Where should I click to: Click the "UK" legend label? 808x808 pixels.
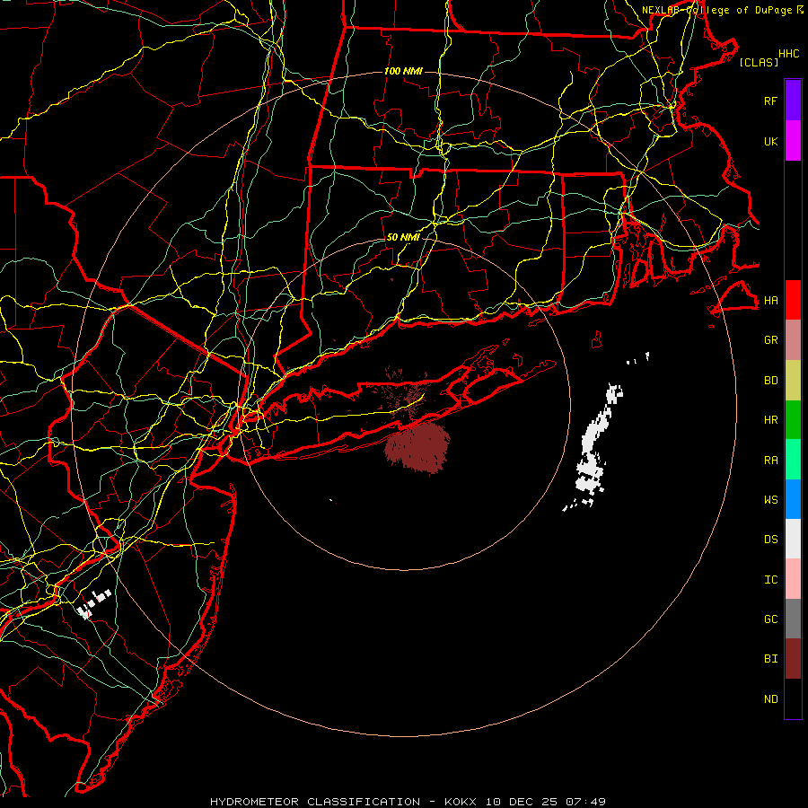point(771,142)
